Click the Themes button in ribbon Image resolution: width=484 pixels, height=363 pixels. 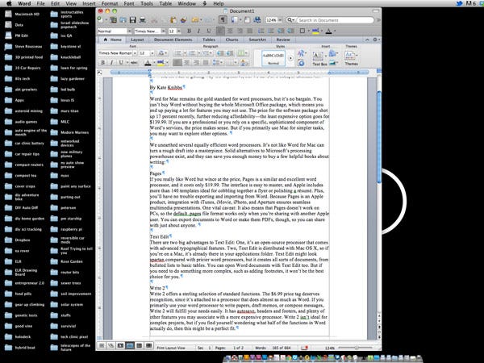tap(351, 58)
